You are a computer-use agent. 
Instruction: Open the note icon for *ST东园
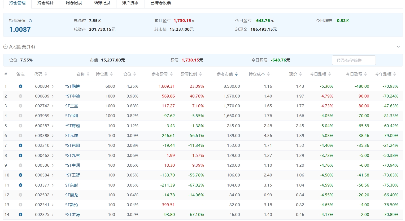20,145
